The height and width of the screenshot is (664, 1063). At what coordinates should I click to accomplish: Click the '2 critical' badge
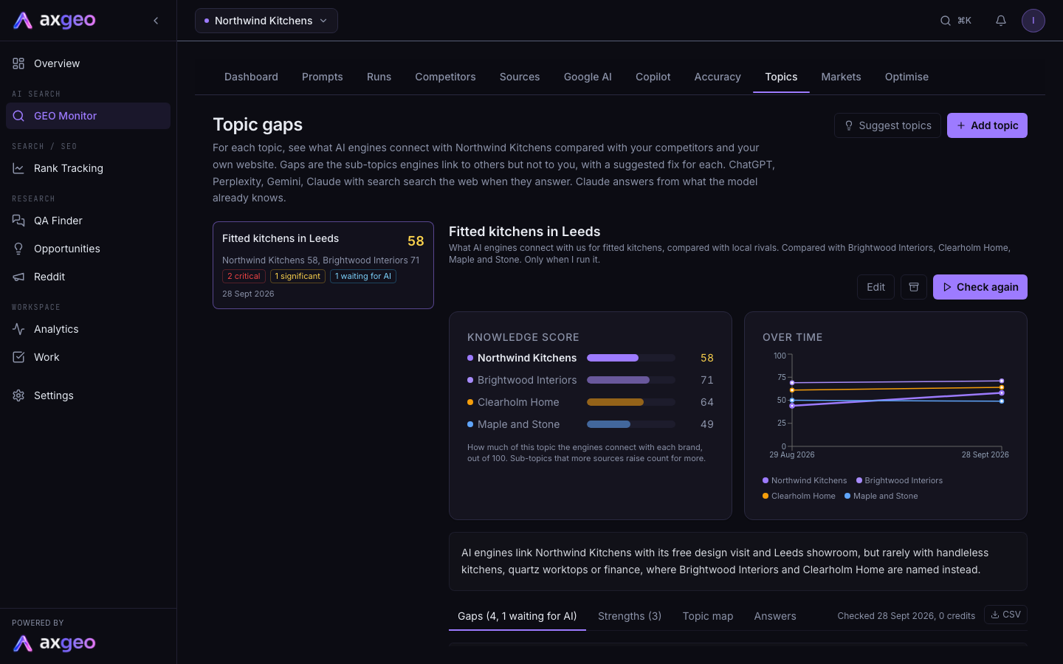coord(244,276)
